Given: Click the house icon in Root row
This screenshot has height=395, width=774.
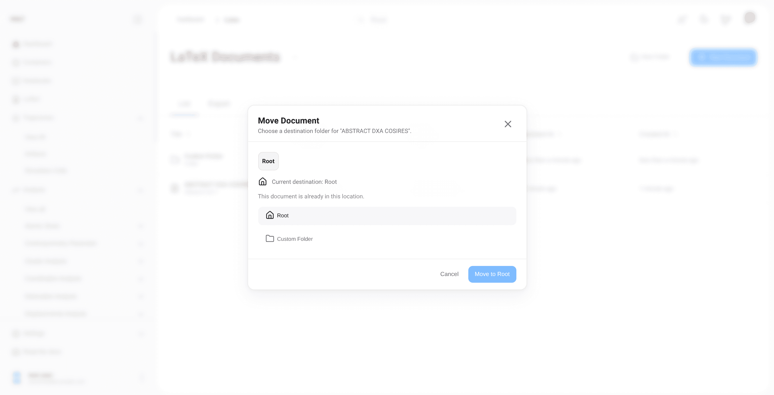Looking at the screenshot, I should 270,215.
